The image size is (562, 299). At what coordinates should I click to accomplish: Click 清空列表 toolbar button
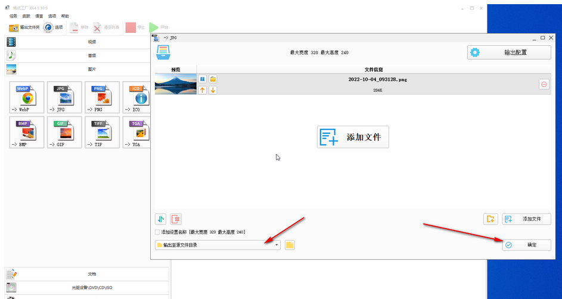(x=106, y=27)
